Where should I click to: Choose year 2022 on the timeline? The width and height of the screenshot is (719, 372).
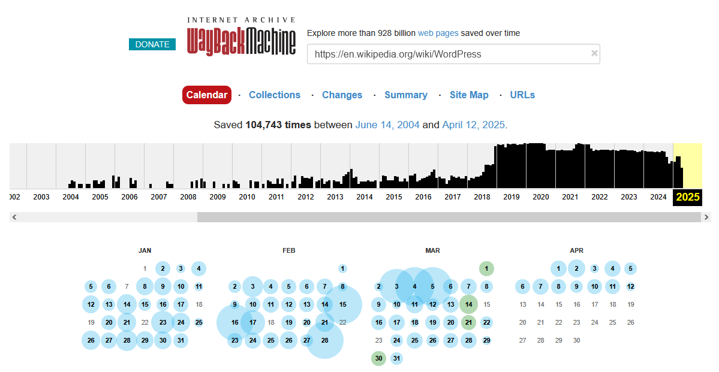coord(599,197)
